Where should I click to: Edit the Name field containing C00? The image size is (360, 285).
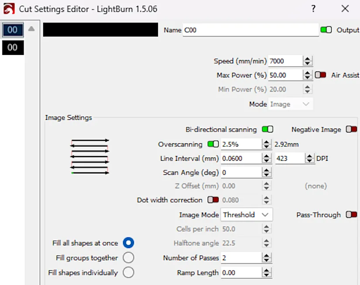[251, 30]
